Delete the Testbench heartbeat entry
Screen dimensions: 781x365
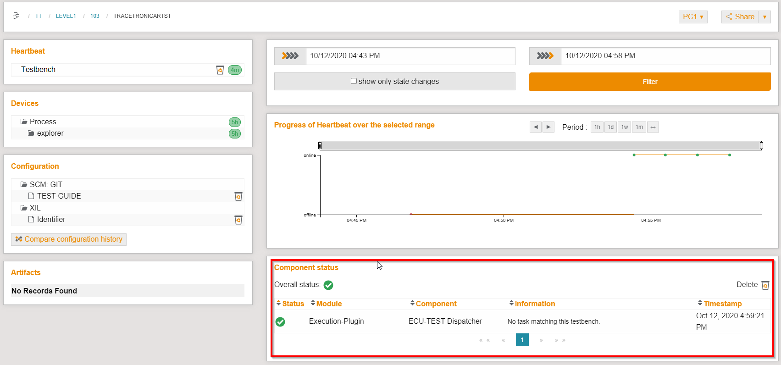(220, 70)
